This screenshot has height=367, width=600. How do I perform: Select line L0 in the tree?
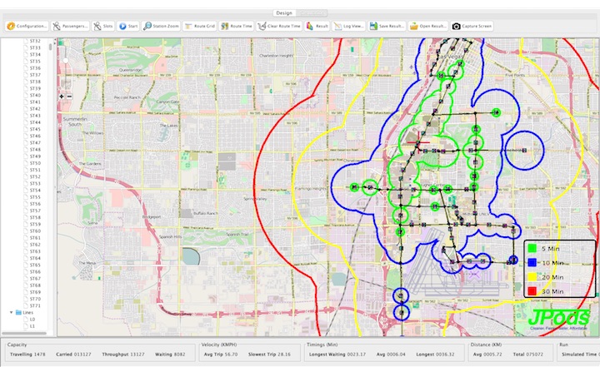coord(33,320)
